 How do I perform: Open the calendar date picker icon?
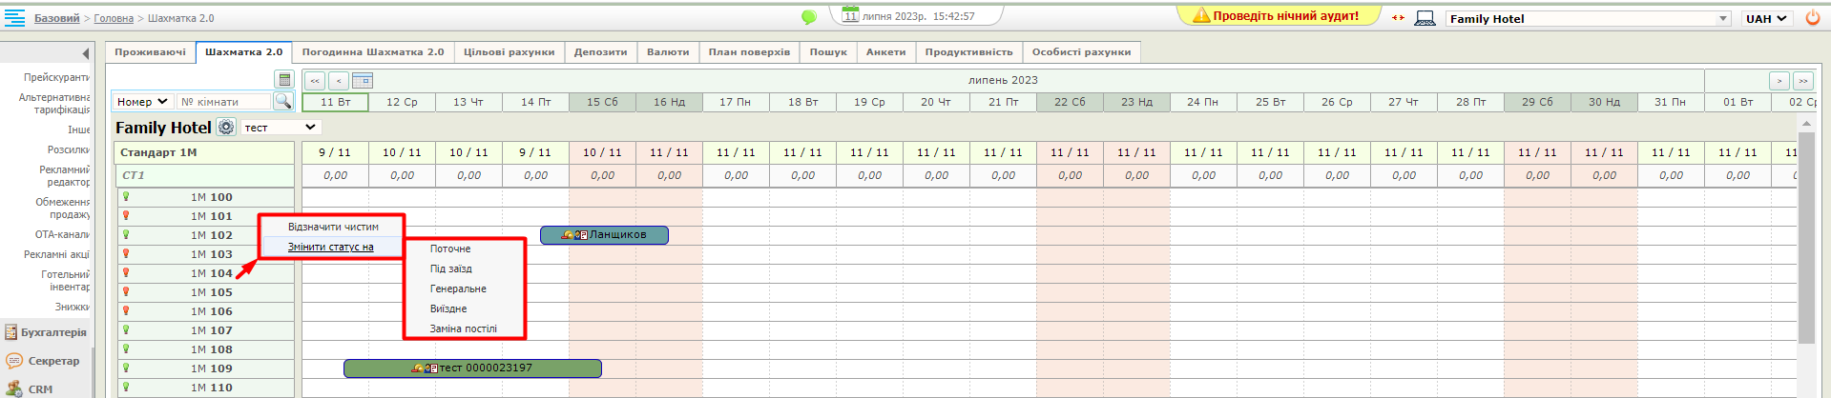pos(362,81)
